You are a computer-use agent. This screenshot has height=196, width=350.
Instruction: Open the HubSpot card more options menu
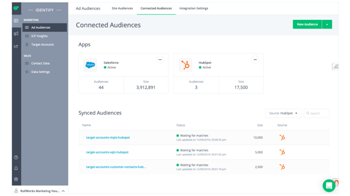[x=255, y=60]
